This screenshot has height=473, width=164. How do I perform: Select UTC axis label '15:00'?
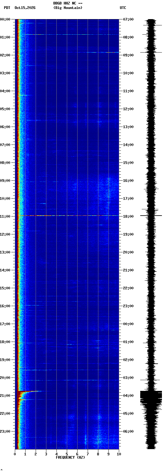pyautogui.click(x=128, y=163)
